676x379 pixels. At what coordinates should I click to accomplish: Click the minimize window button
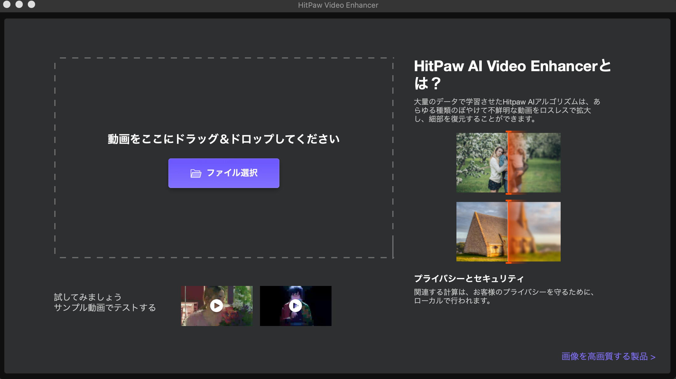click(x=19, y=4)
